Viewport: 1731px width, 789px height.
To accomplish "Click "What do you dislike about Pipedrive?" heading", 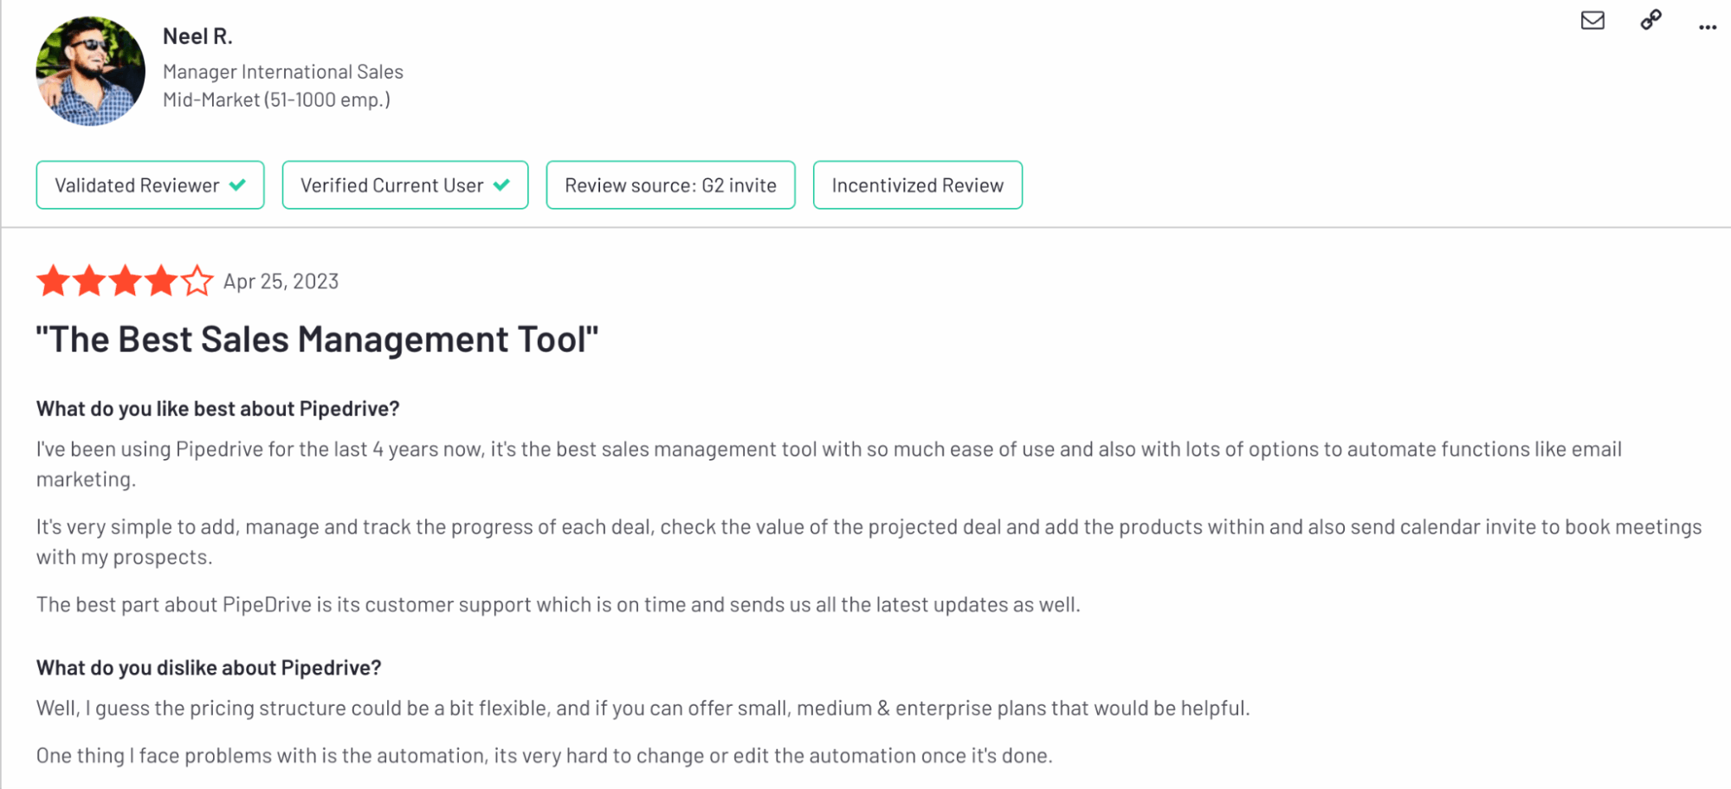I will (209, 668).
